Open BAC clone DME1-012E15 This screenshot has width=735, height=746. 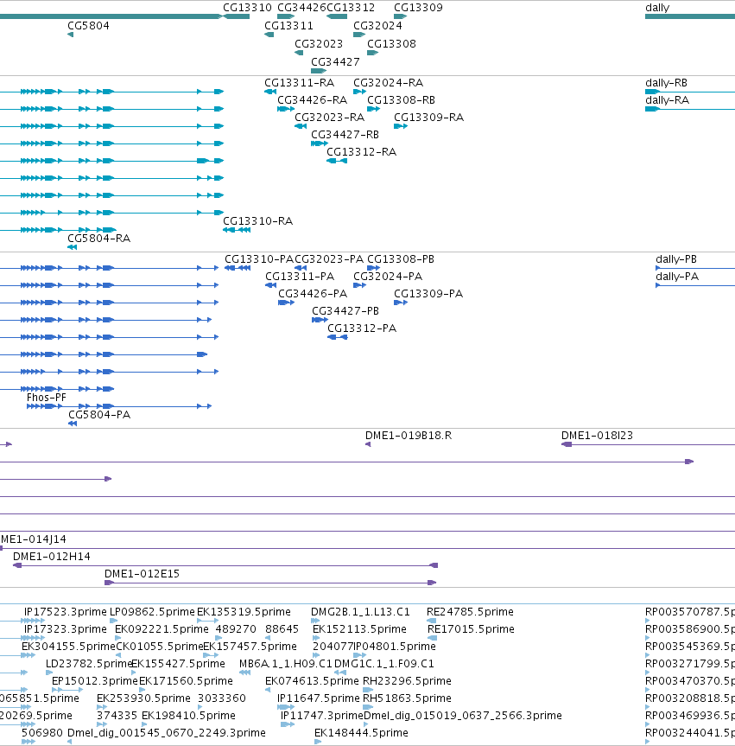tap(143, 574)
